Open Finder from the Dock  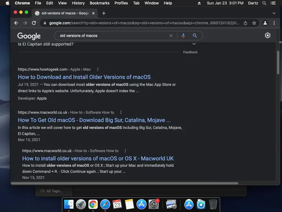click(x=69, y=205)
